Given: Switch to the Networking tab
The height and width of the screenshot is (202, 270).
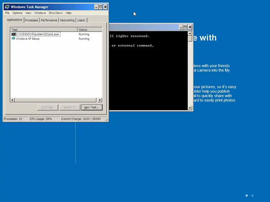Looking at the screenshot, I should [x=67, y=20].
